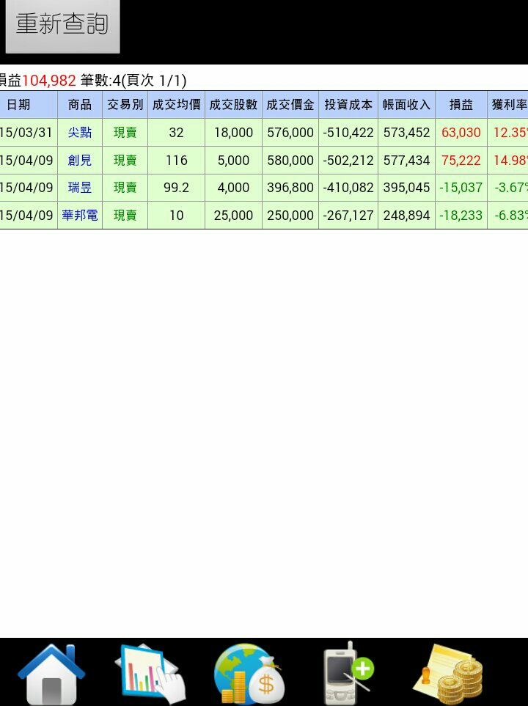Click the profit value 75,222

pyautogui.click(x=461, y=161)
